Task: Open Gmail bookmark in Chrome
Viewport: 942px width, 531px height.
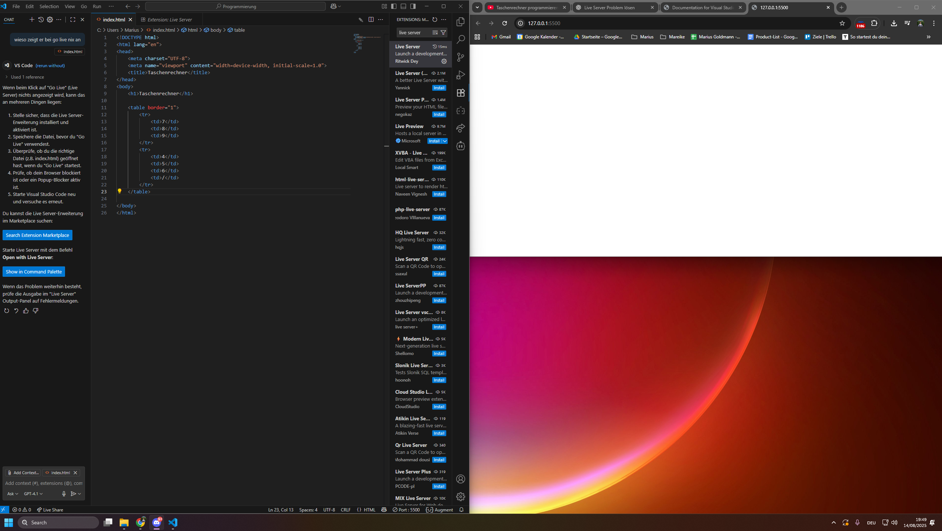Action: point(501,37)
